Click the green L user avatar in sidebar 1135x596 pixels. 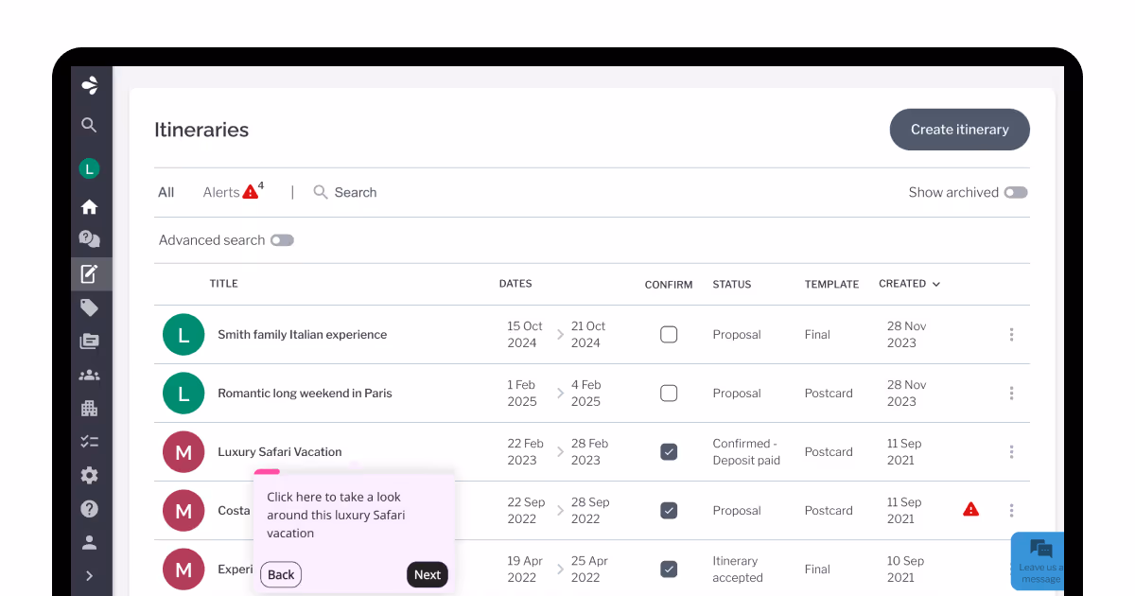[x=89, y=169]
